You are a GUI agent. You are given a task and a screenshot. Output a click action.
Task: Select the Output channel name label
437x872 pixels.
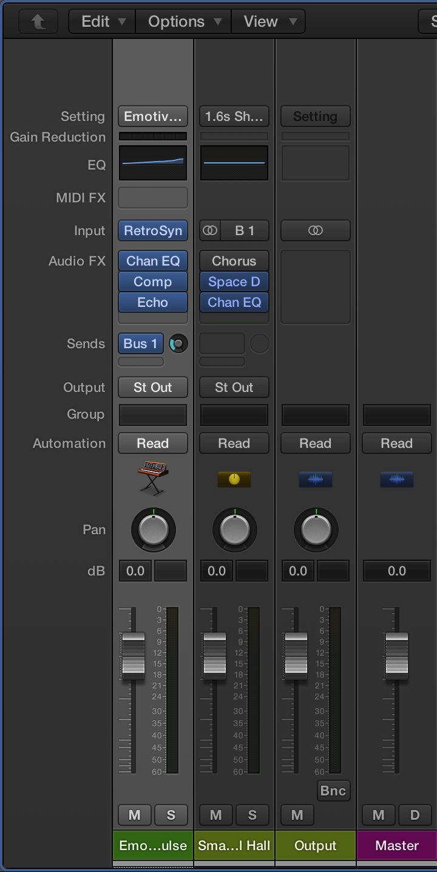[316, 845]
